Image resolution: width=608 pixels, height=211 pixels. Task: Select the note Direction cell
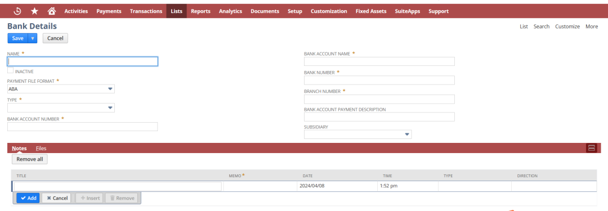point(554,186)
